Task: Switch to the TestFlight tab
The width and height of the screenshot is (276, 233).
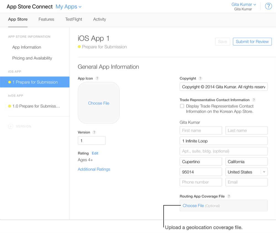Action: click(x=74, y=19)
